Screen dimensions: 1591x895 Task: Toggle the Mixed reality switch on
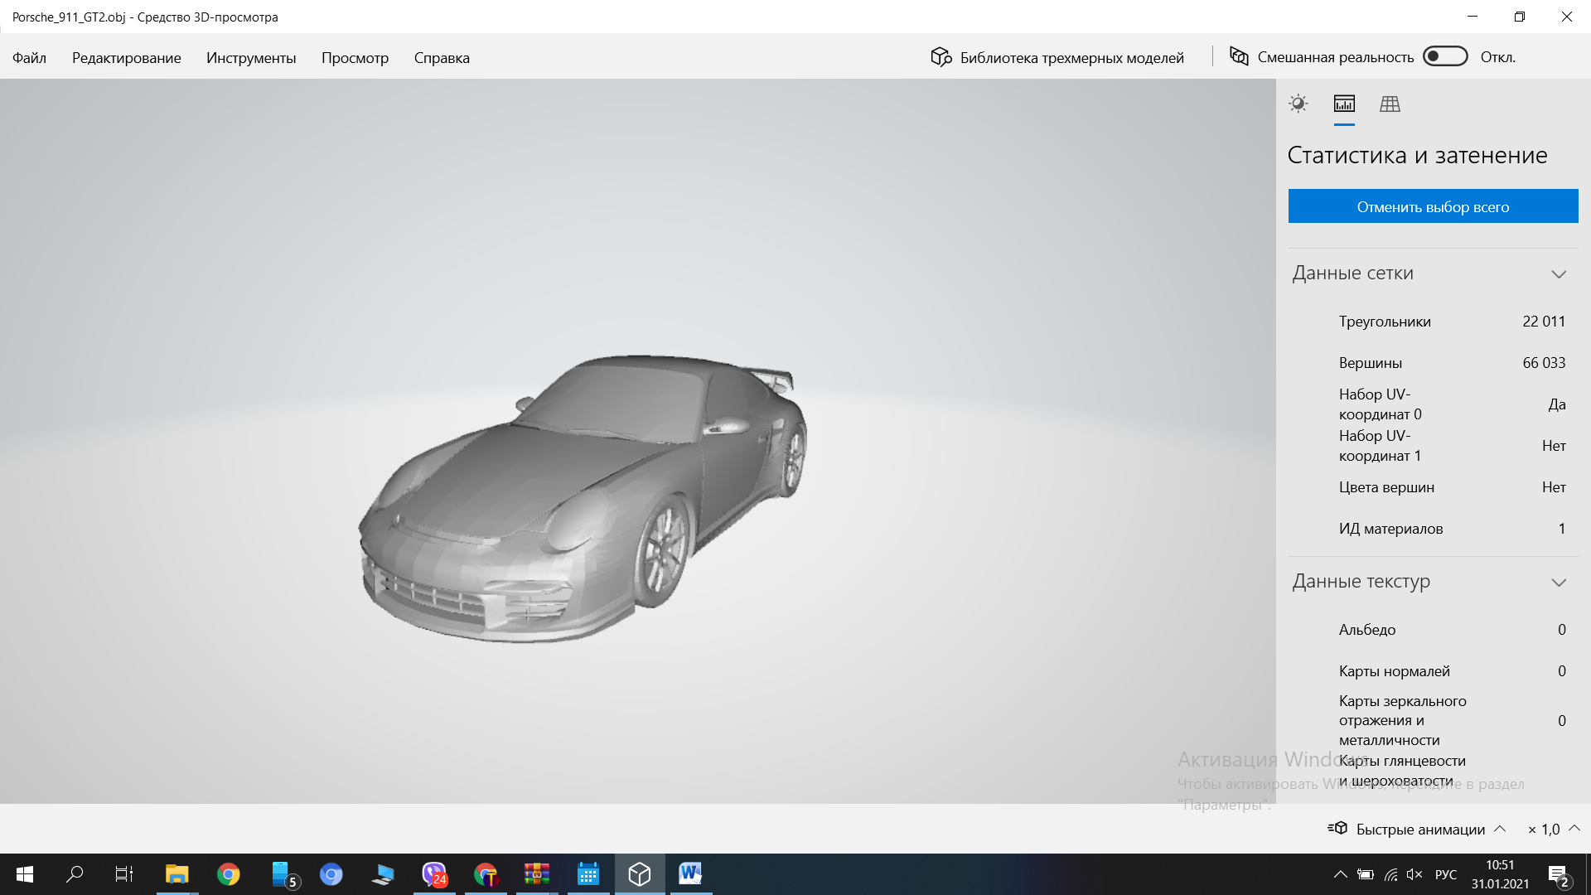[x=1444, y=56]
